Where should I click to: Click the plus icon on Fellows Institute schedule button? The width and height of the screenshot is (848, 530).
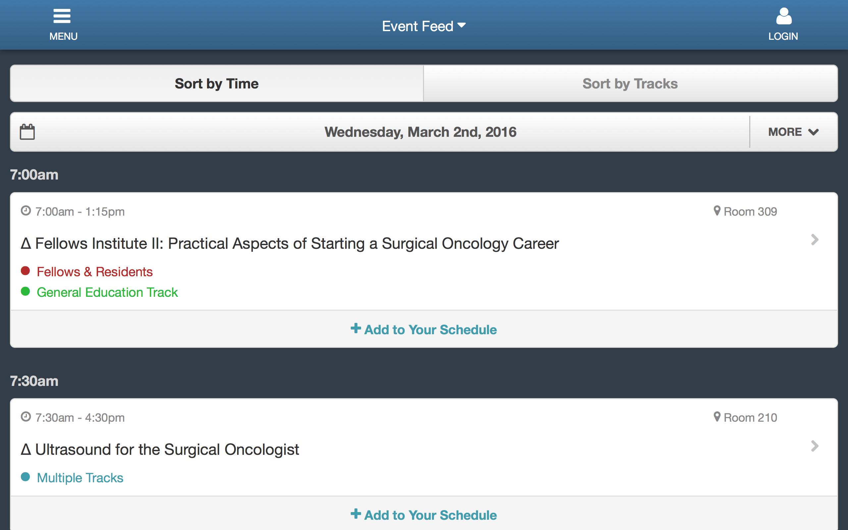click(x=356, y=329)
